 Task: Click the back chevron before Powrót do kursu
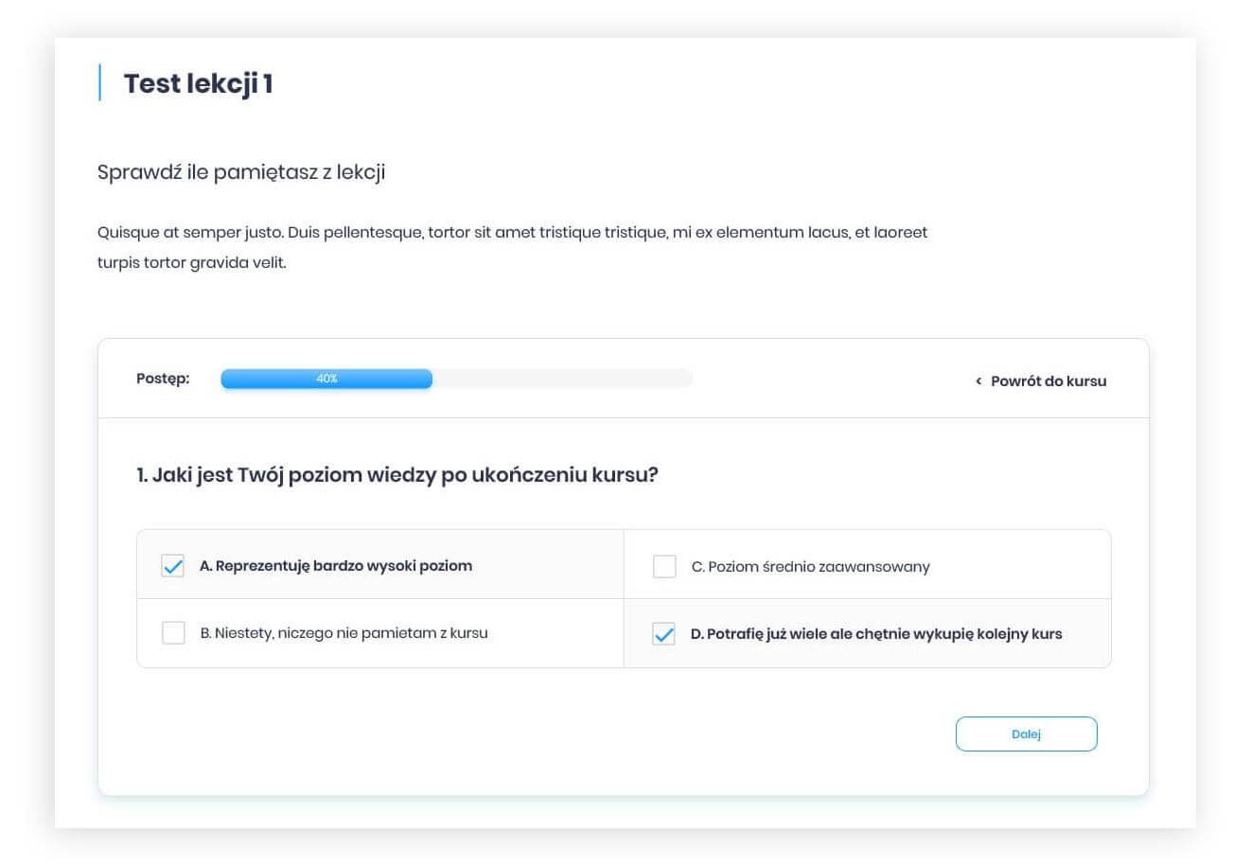tap(978, 381)
